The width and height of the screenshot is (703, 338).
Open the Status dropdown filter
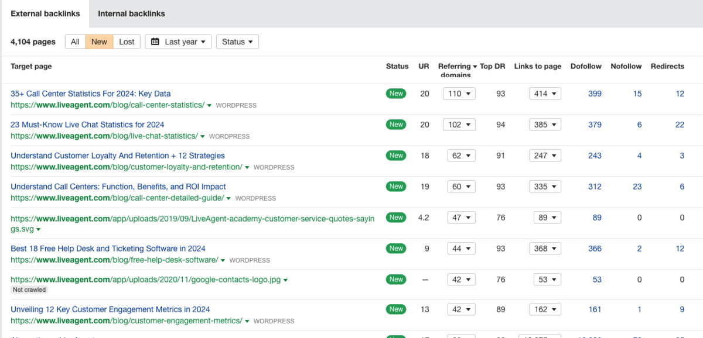(x=237, y=42)
